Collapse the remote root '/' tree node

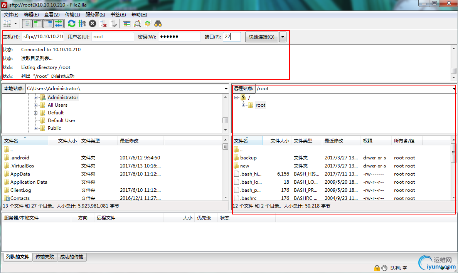coord(236,98)
